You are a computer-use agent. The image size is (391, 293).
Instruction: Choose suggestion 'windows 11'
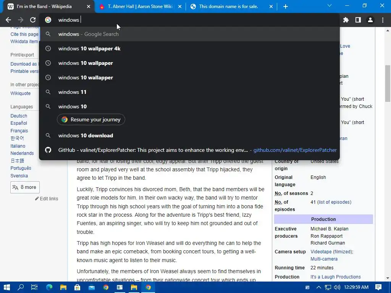(x=189, y=92)
